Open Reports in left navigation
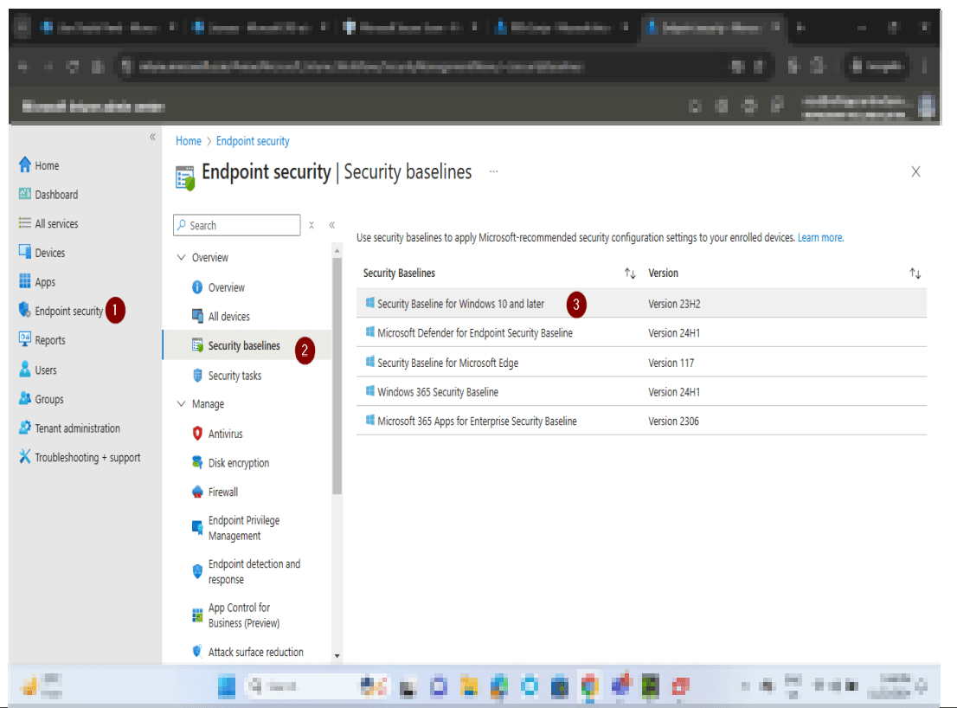Screen dimensions: 957x708 pos(42,340)
